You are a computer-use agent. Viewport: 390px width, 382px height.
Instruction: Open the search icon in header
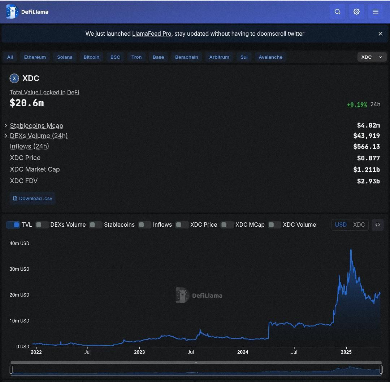click(x=337, y=12)
